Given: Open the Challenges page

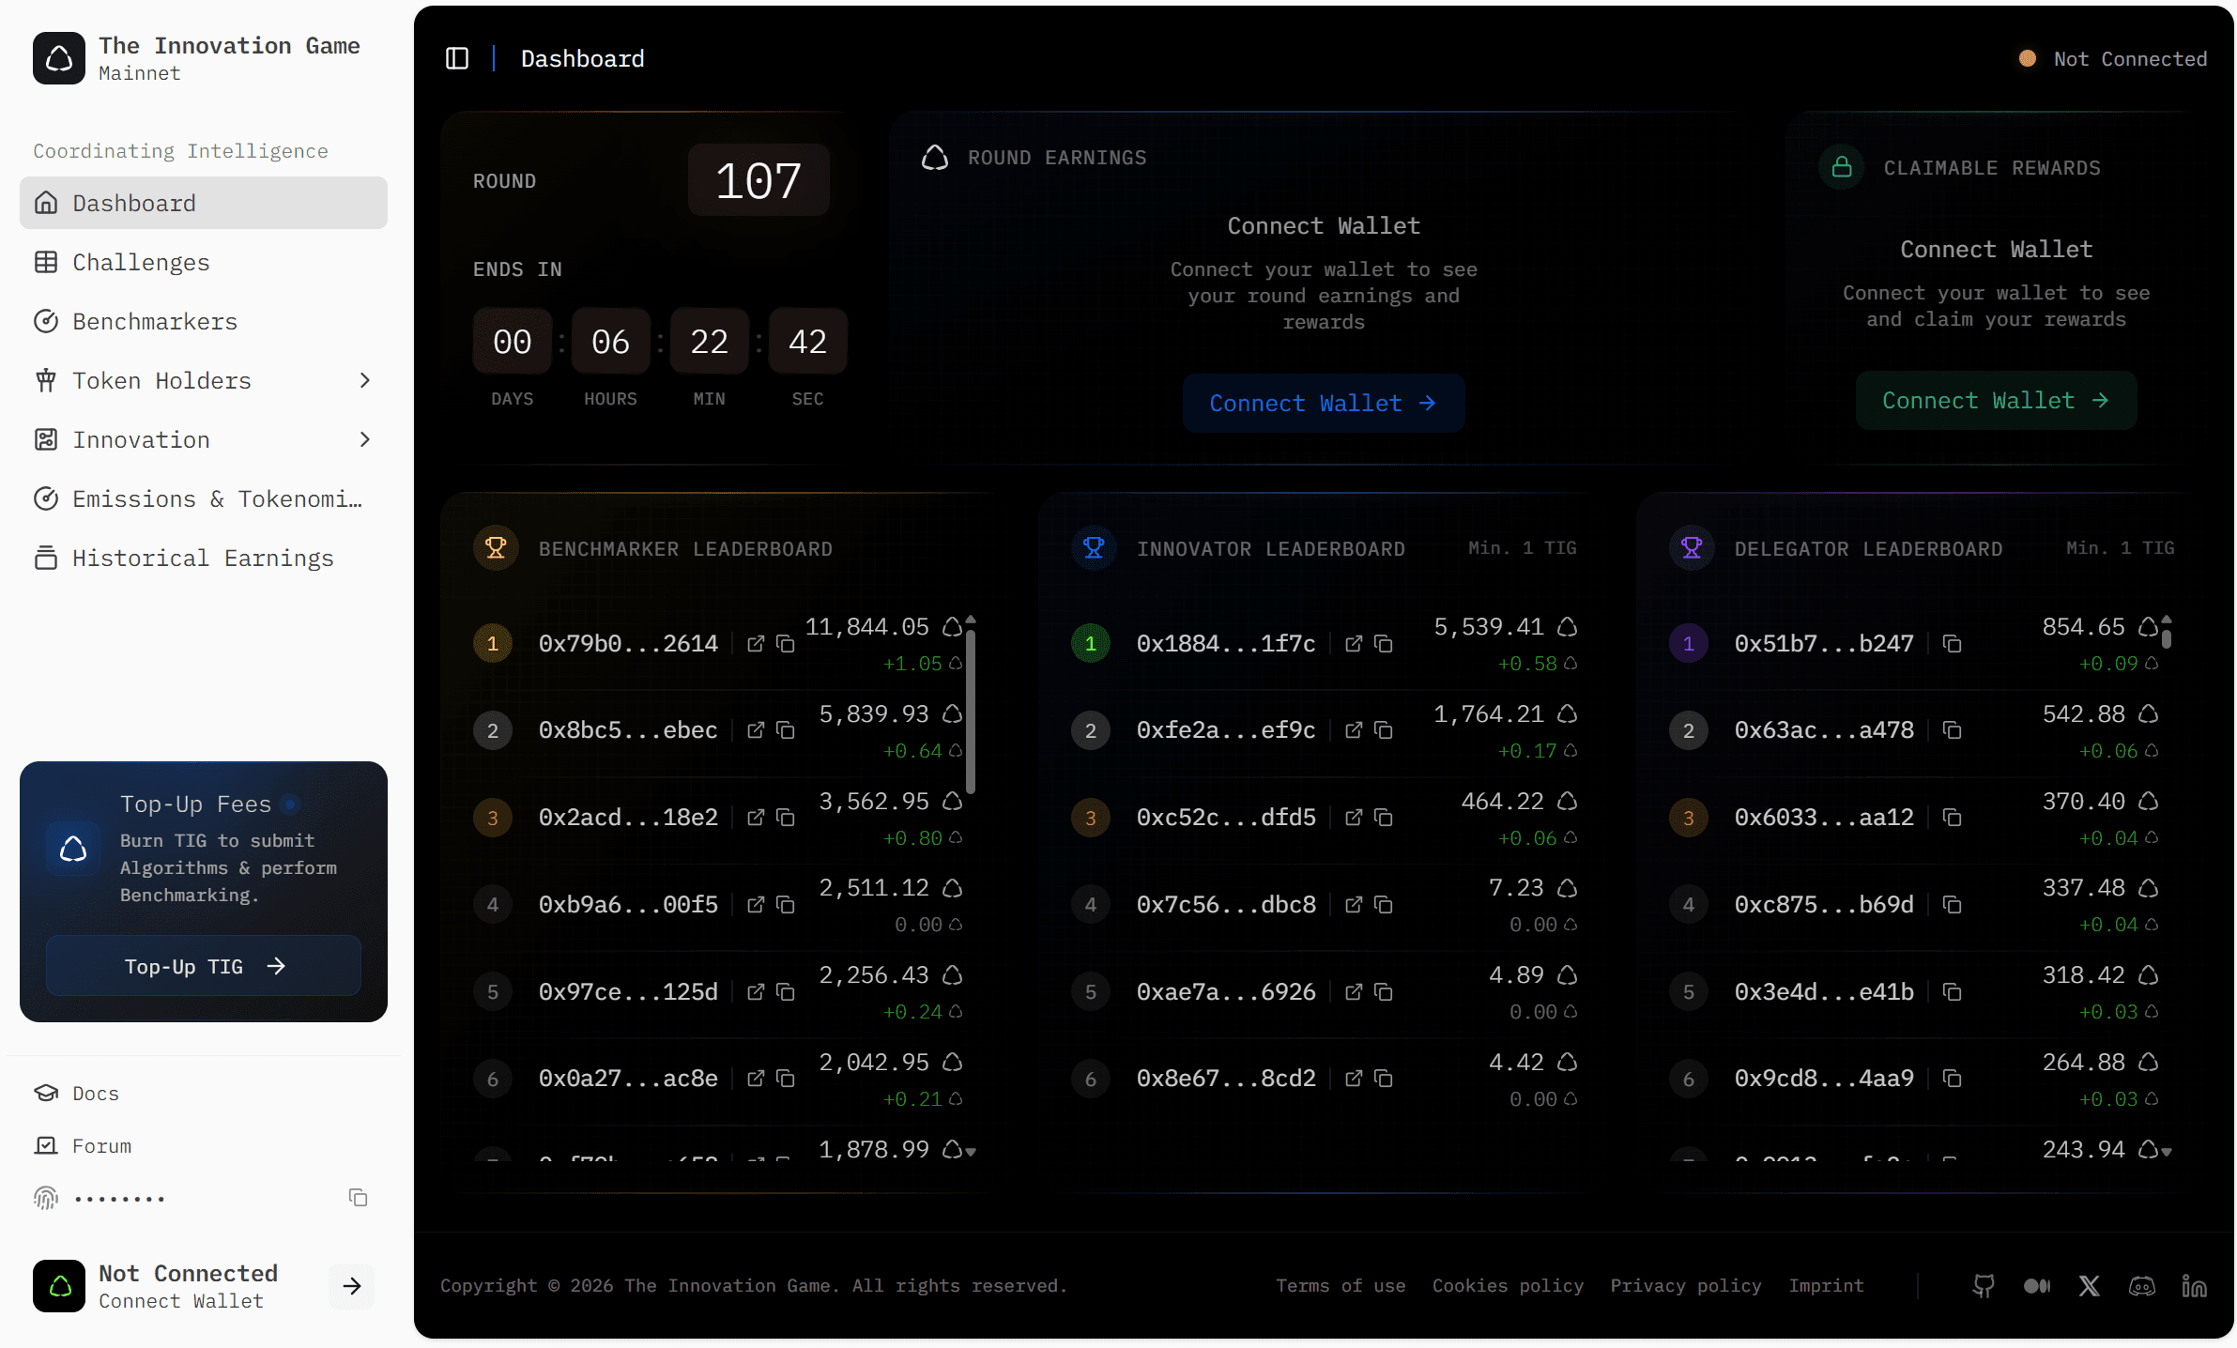Looking at the screenshot, I should tap(141, 262).
